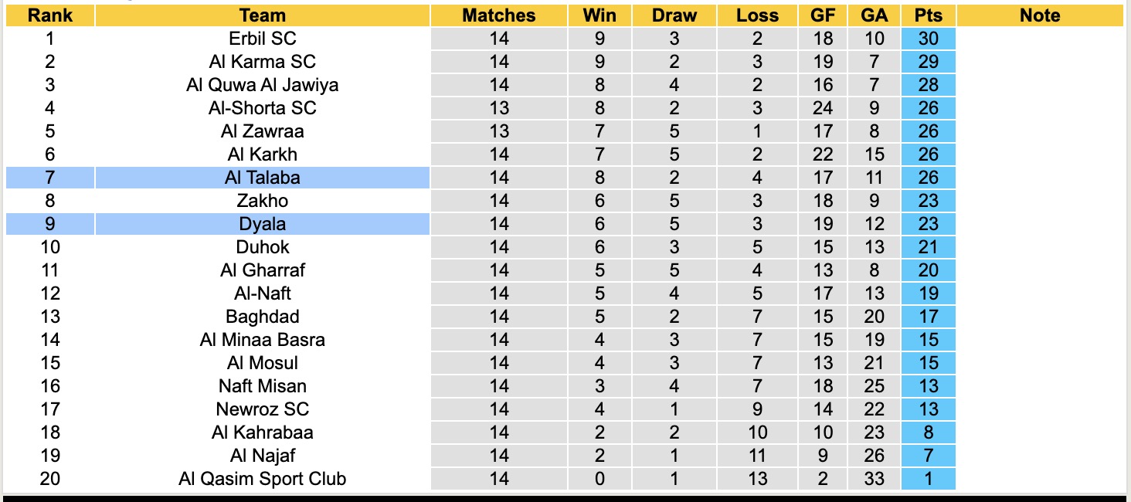1131x502 pixels.
Task: Click the Team column header
Action: point(262,15)
